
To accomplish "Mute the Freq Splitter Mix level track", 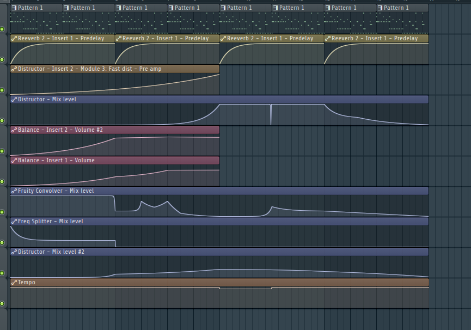I will click(x=2, y=242).
